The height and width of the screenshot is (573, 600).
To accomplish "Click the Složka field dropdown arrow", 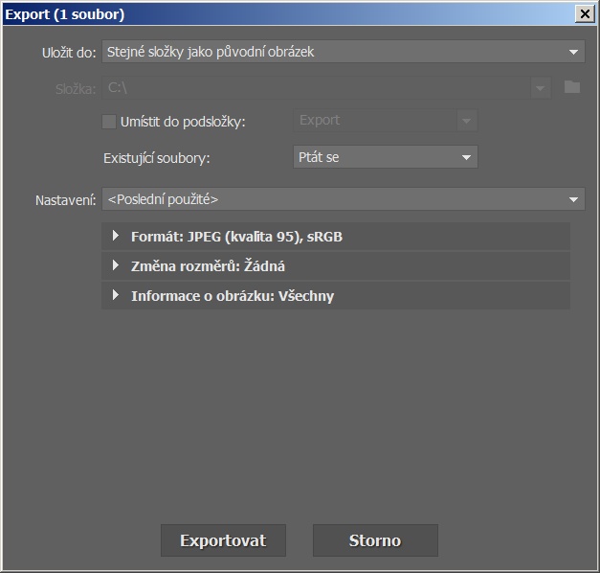I will 542,88.
